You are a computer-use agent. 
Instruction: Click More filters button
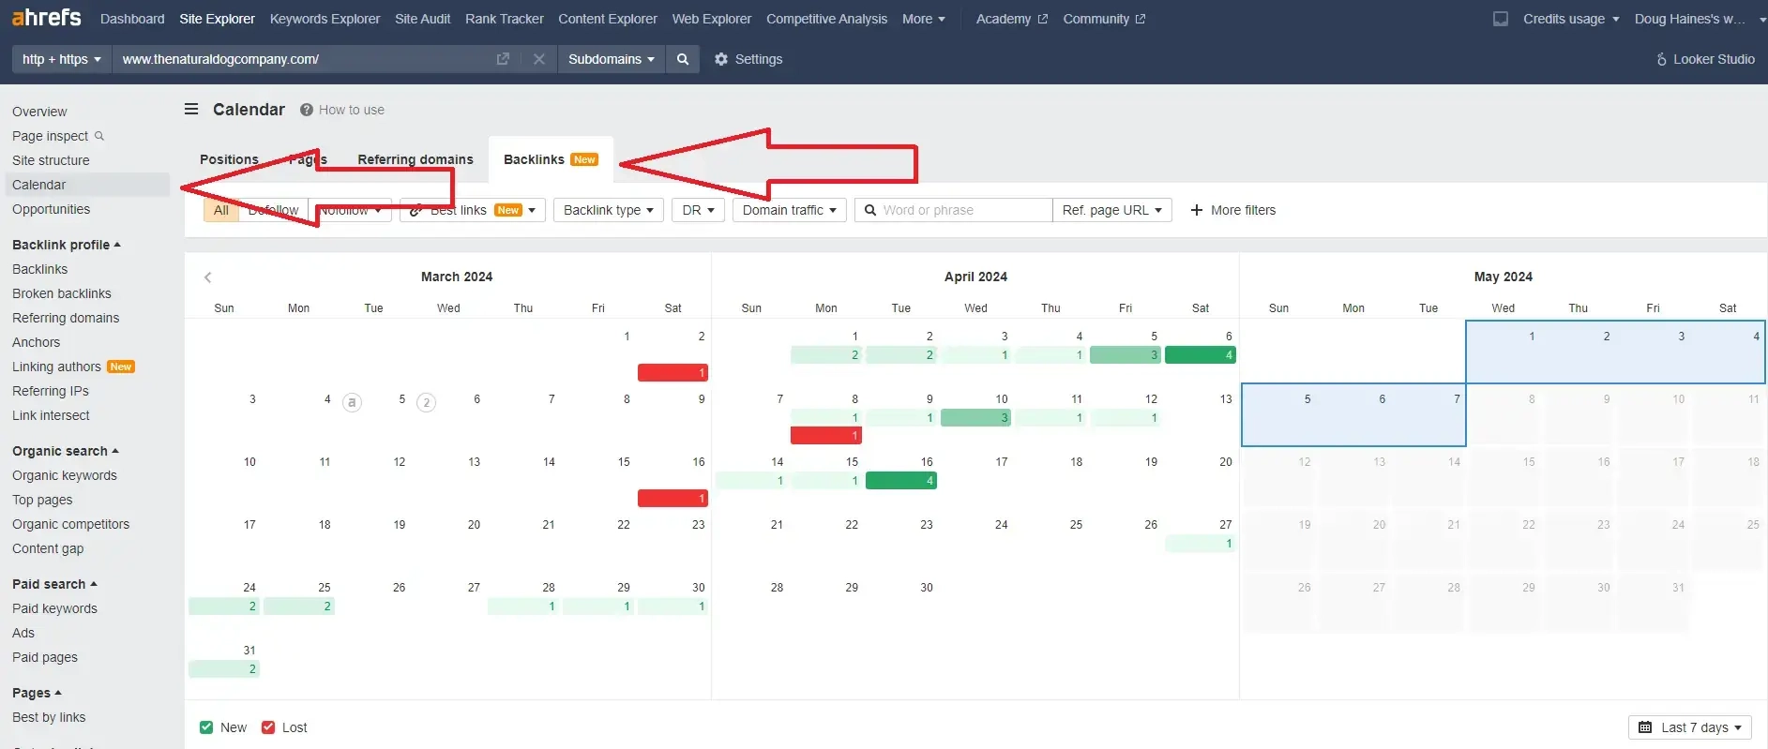click(x=1232, y=210)
